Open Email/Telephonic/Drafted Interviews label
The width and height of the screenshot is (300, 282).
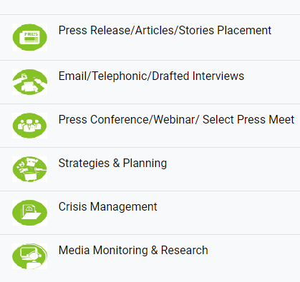click(151, 76)
